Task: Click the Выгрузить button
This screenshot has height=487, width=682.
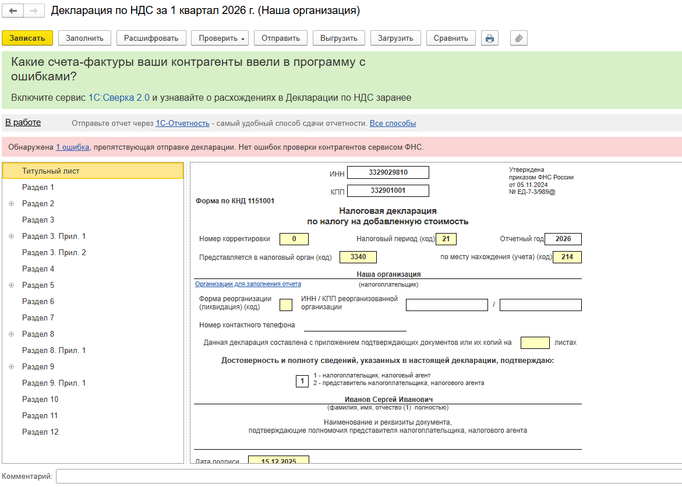Action: (339, 38)
